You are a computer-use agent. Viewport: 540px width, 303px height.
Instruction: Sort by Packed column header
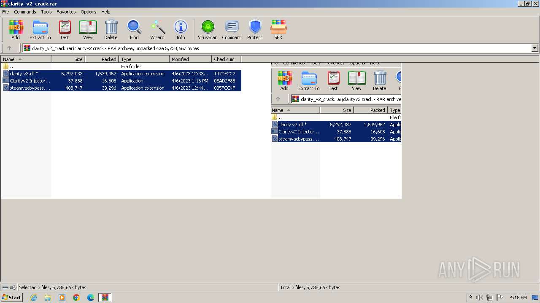pyautogui.click(x=102, y=59)
